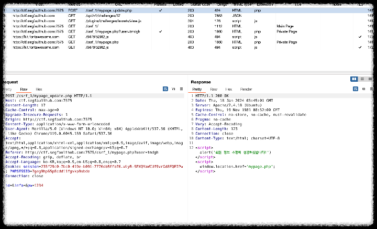Toggle word wrap icon in Request pane

(165, 89)
